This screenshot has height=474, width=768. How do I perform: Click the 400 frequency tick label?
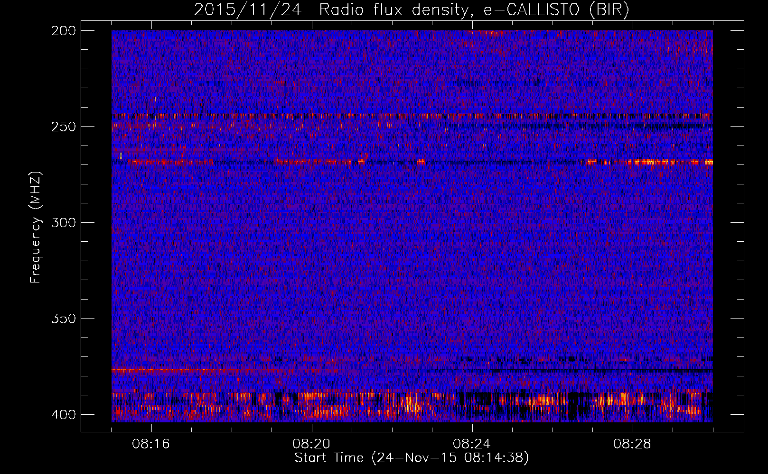point(63,415)
